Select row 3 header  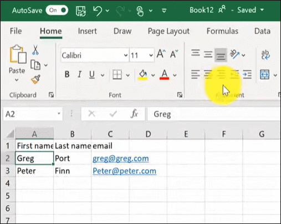8,171
